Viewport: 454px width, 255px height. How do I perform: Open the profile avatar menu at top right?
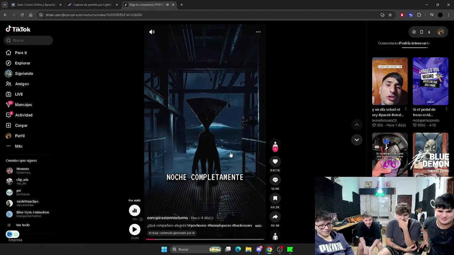441,32
